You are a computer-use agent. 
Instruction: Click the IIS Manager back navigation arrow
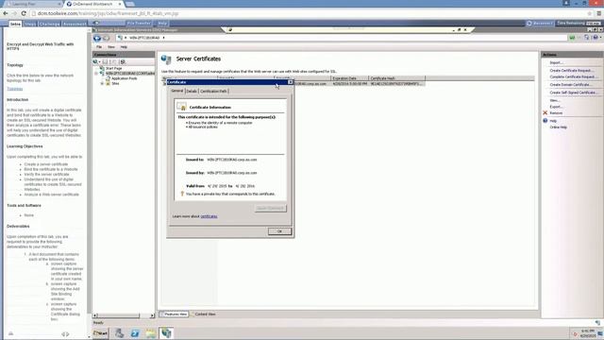click(x=97, y=38)
